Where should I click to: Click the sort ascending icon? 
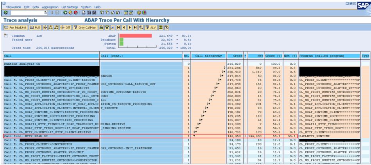click(101, 28)
